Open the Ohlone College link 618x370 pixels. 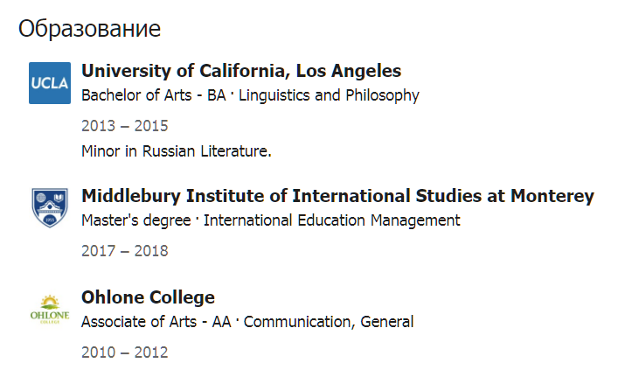[x=148, y=297]
